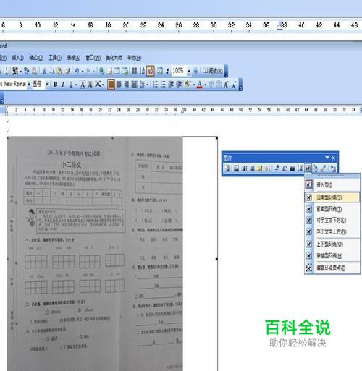Toggle Bold formatting
Screen dimensions: 362x371
[56, 85]
